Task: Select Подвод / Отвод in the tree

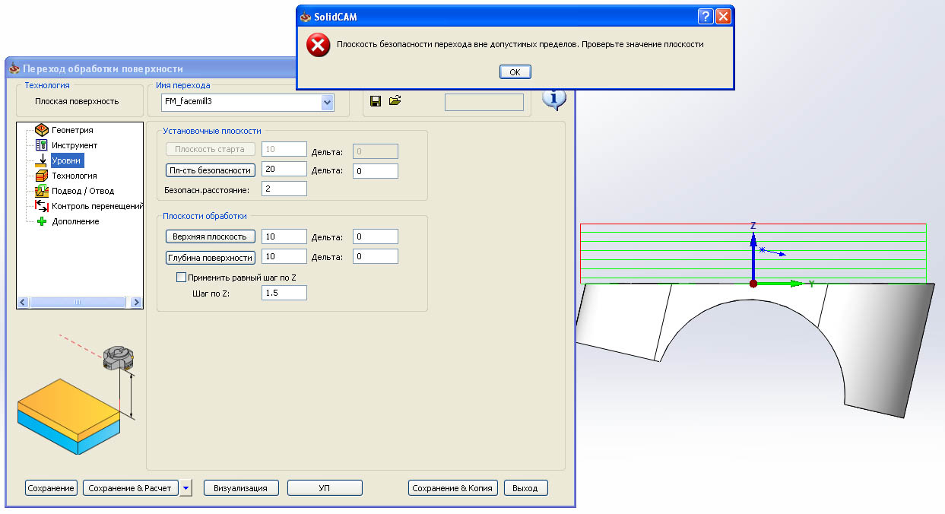Action: point(83,191)
